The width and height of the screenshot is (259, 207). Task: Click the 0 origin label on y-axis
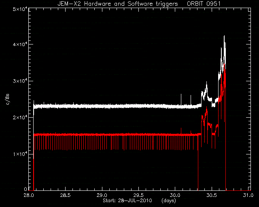(x=25, y=189)
